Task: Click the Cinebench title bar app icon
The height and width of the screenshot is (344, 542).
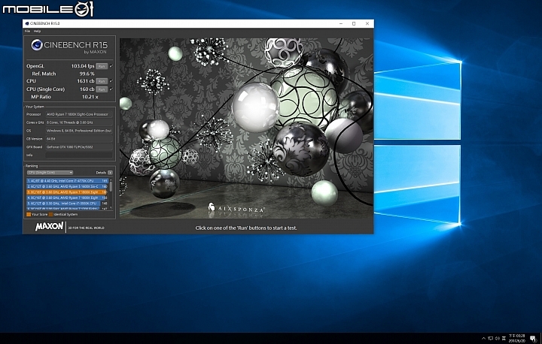Action: coord(27,23)
